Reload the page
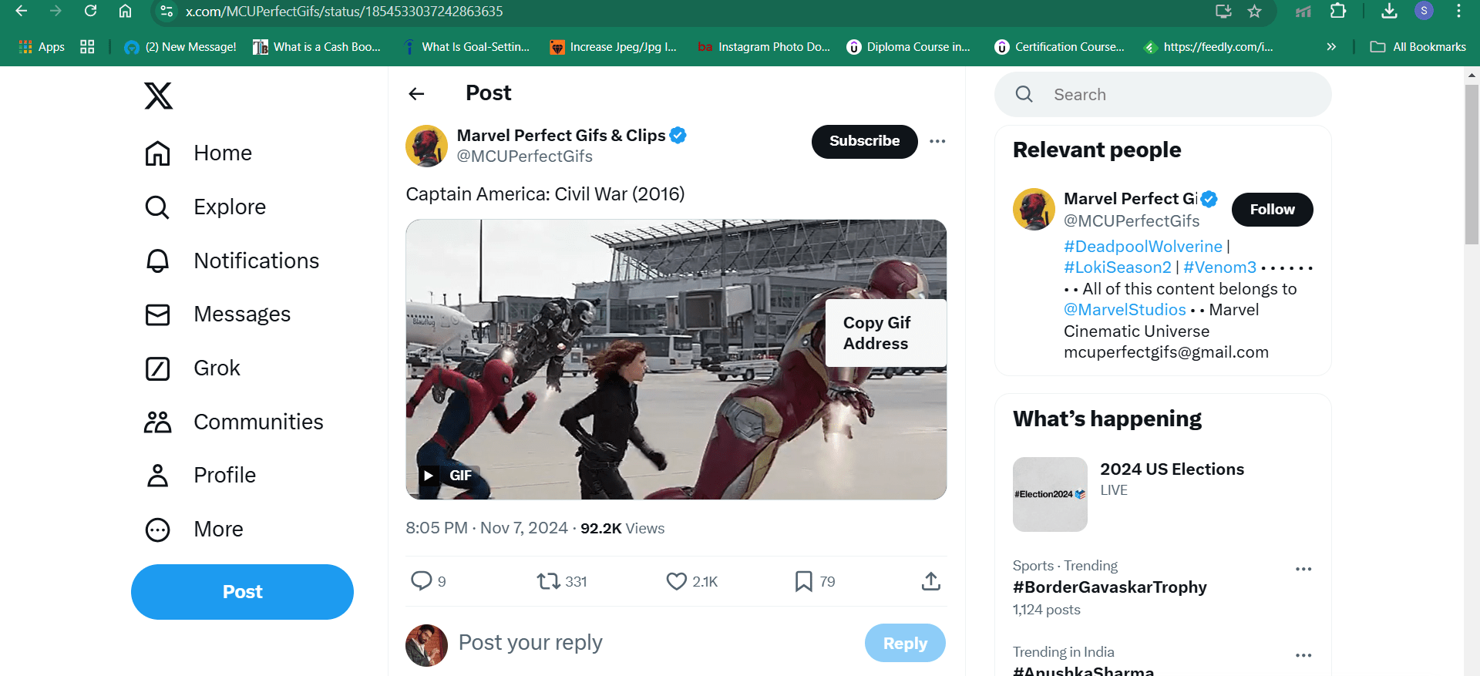Viewport: 1480px width, 676px height. [90, 11]
